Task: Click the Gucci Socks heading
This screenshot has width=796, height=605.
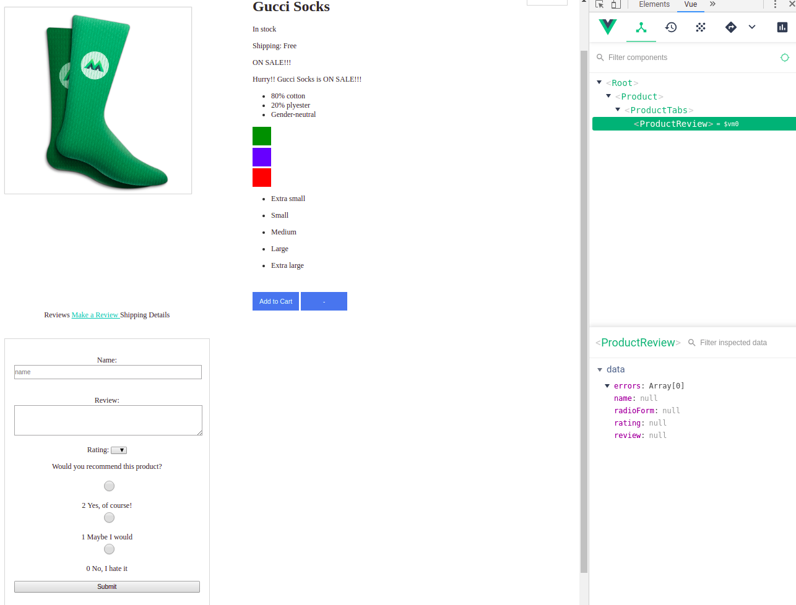Action: (291, 7)
